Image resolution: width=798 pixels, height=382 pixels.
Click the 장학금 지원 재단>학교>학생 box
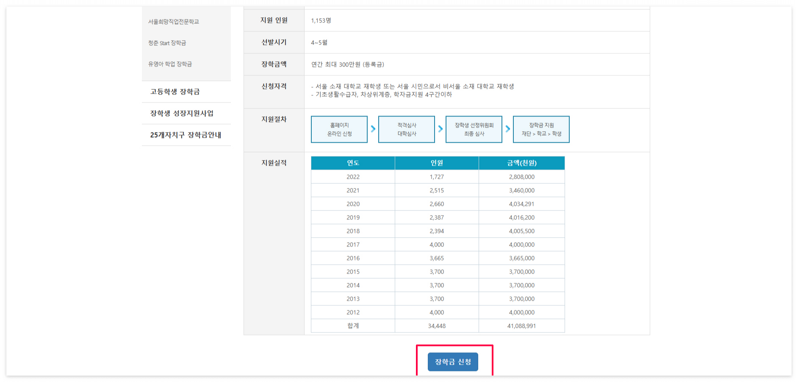tap(541, 129)
